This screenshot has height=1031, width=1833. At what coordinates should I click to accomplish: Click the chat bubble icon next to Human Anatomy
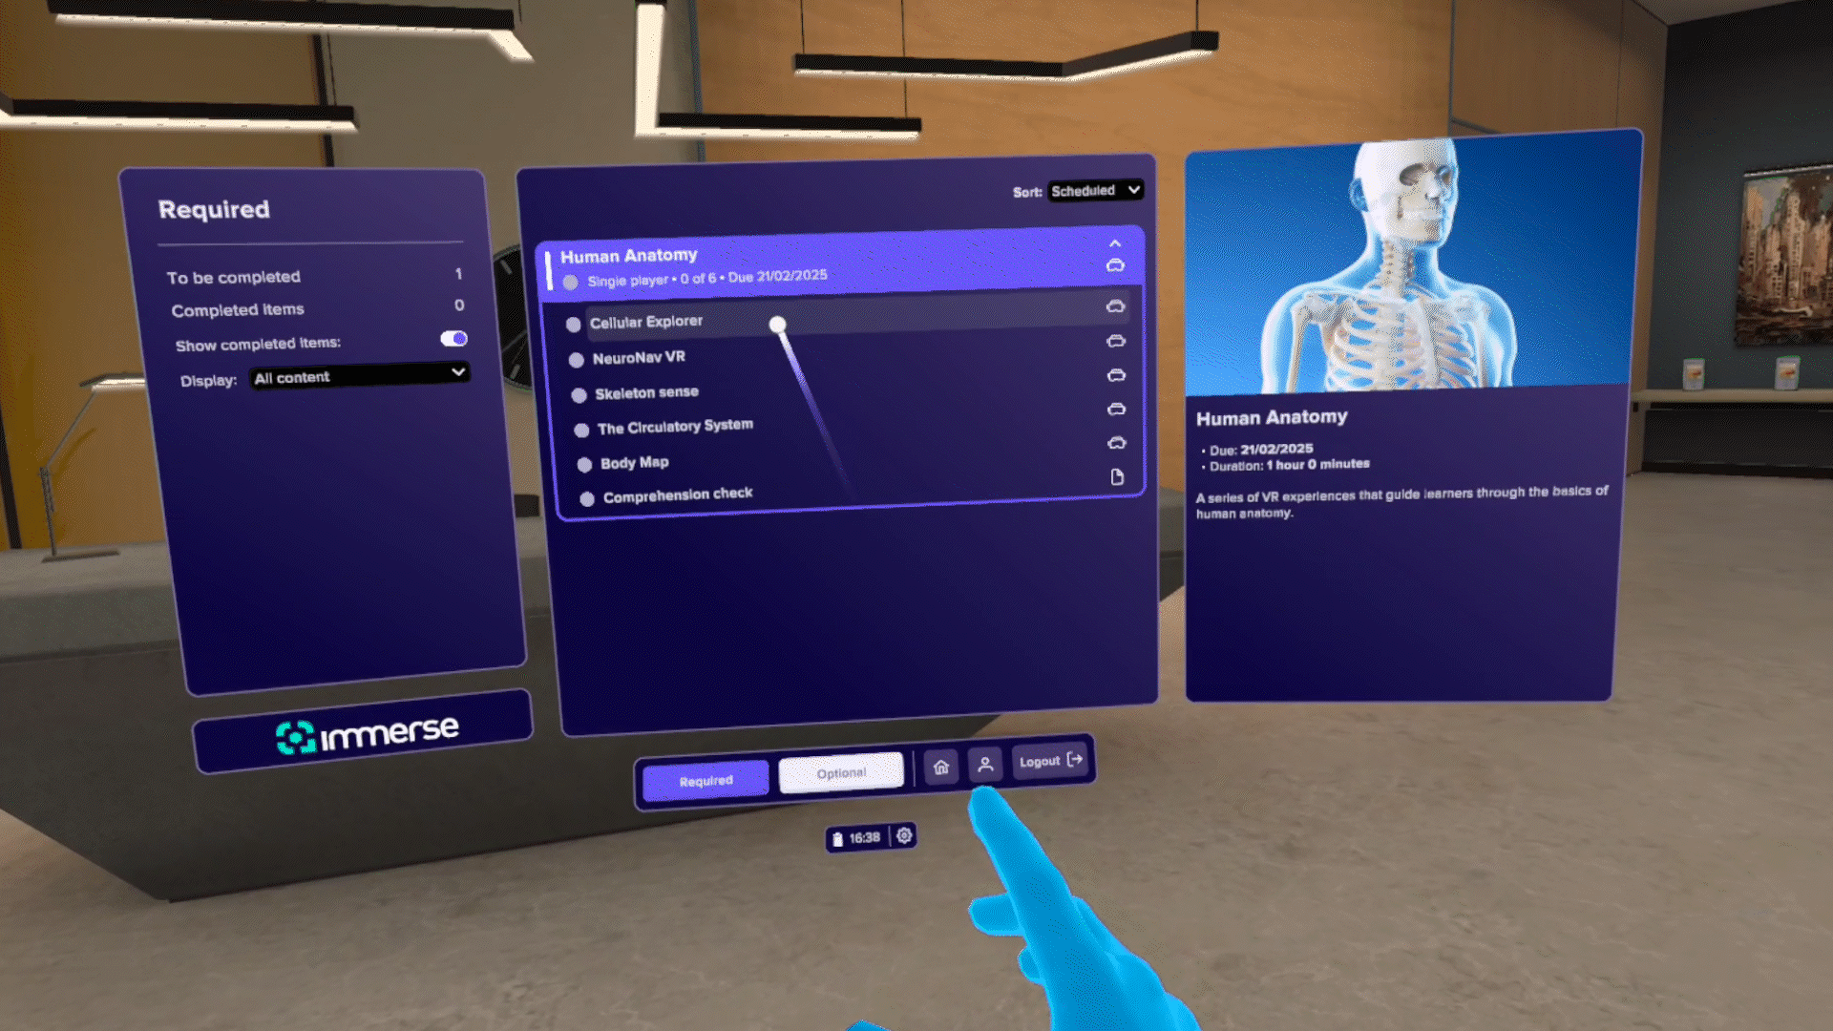click(1113, 265)
